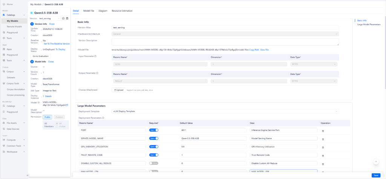Click Set To The Baseline Version link
The height and width of the screenshot is (179, 386).
click(57, 44)
